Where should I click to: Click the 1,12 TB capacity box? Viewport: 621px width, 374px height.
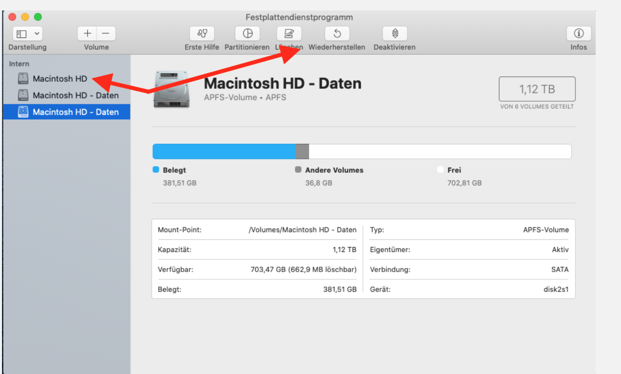(x=537, y=89)
